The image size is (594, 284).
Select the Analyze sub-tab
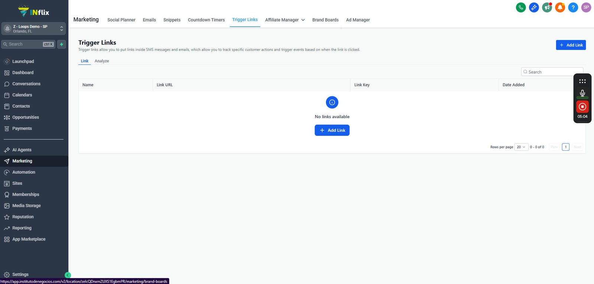tap(102, 61)
